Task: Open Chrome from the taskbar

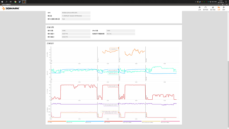Action: [15, 2]
